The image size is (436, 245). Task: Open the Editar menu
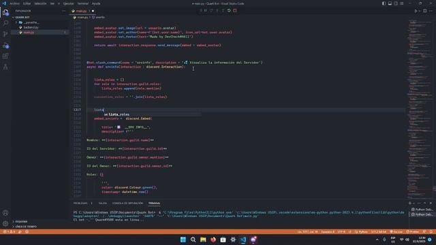(x=27, y=3)
